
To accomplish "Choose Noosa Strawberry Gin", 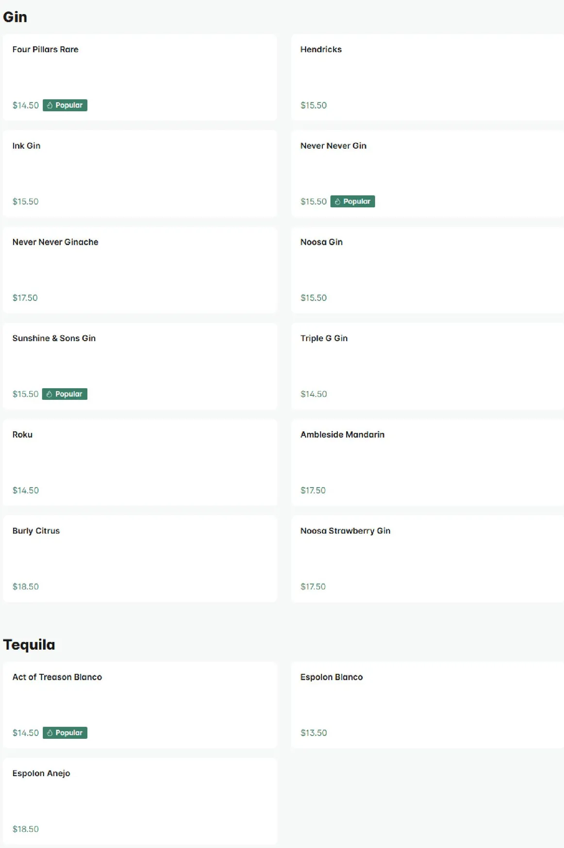I will (x=428, y=559).
